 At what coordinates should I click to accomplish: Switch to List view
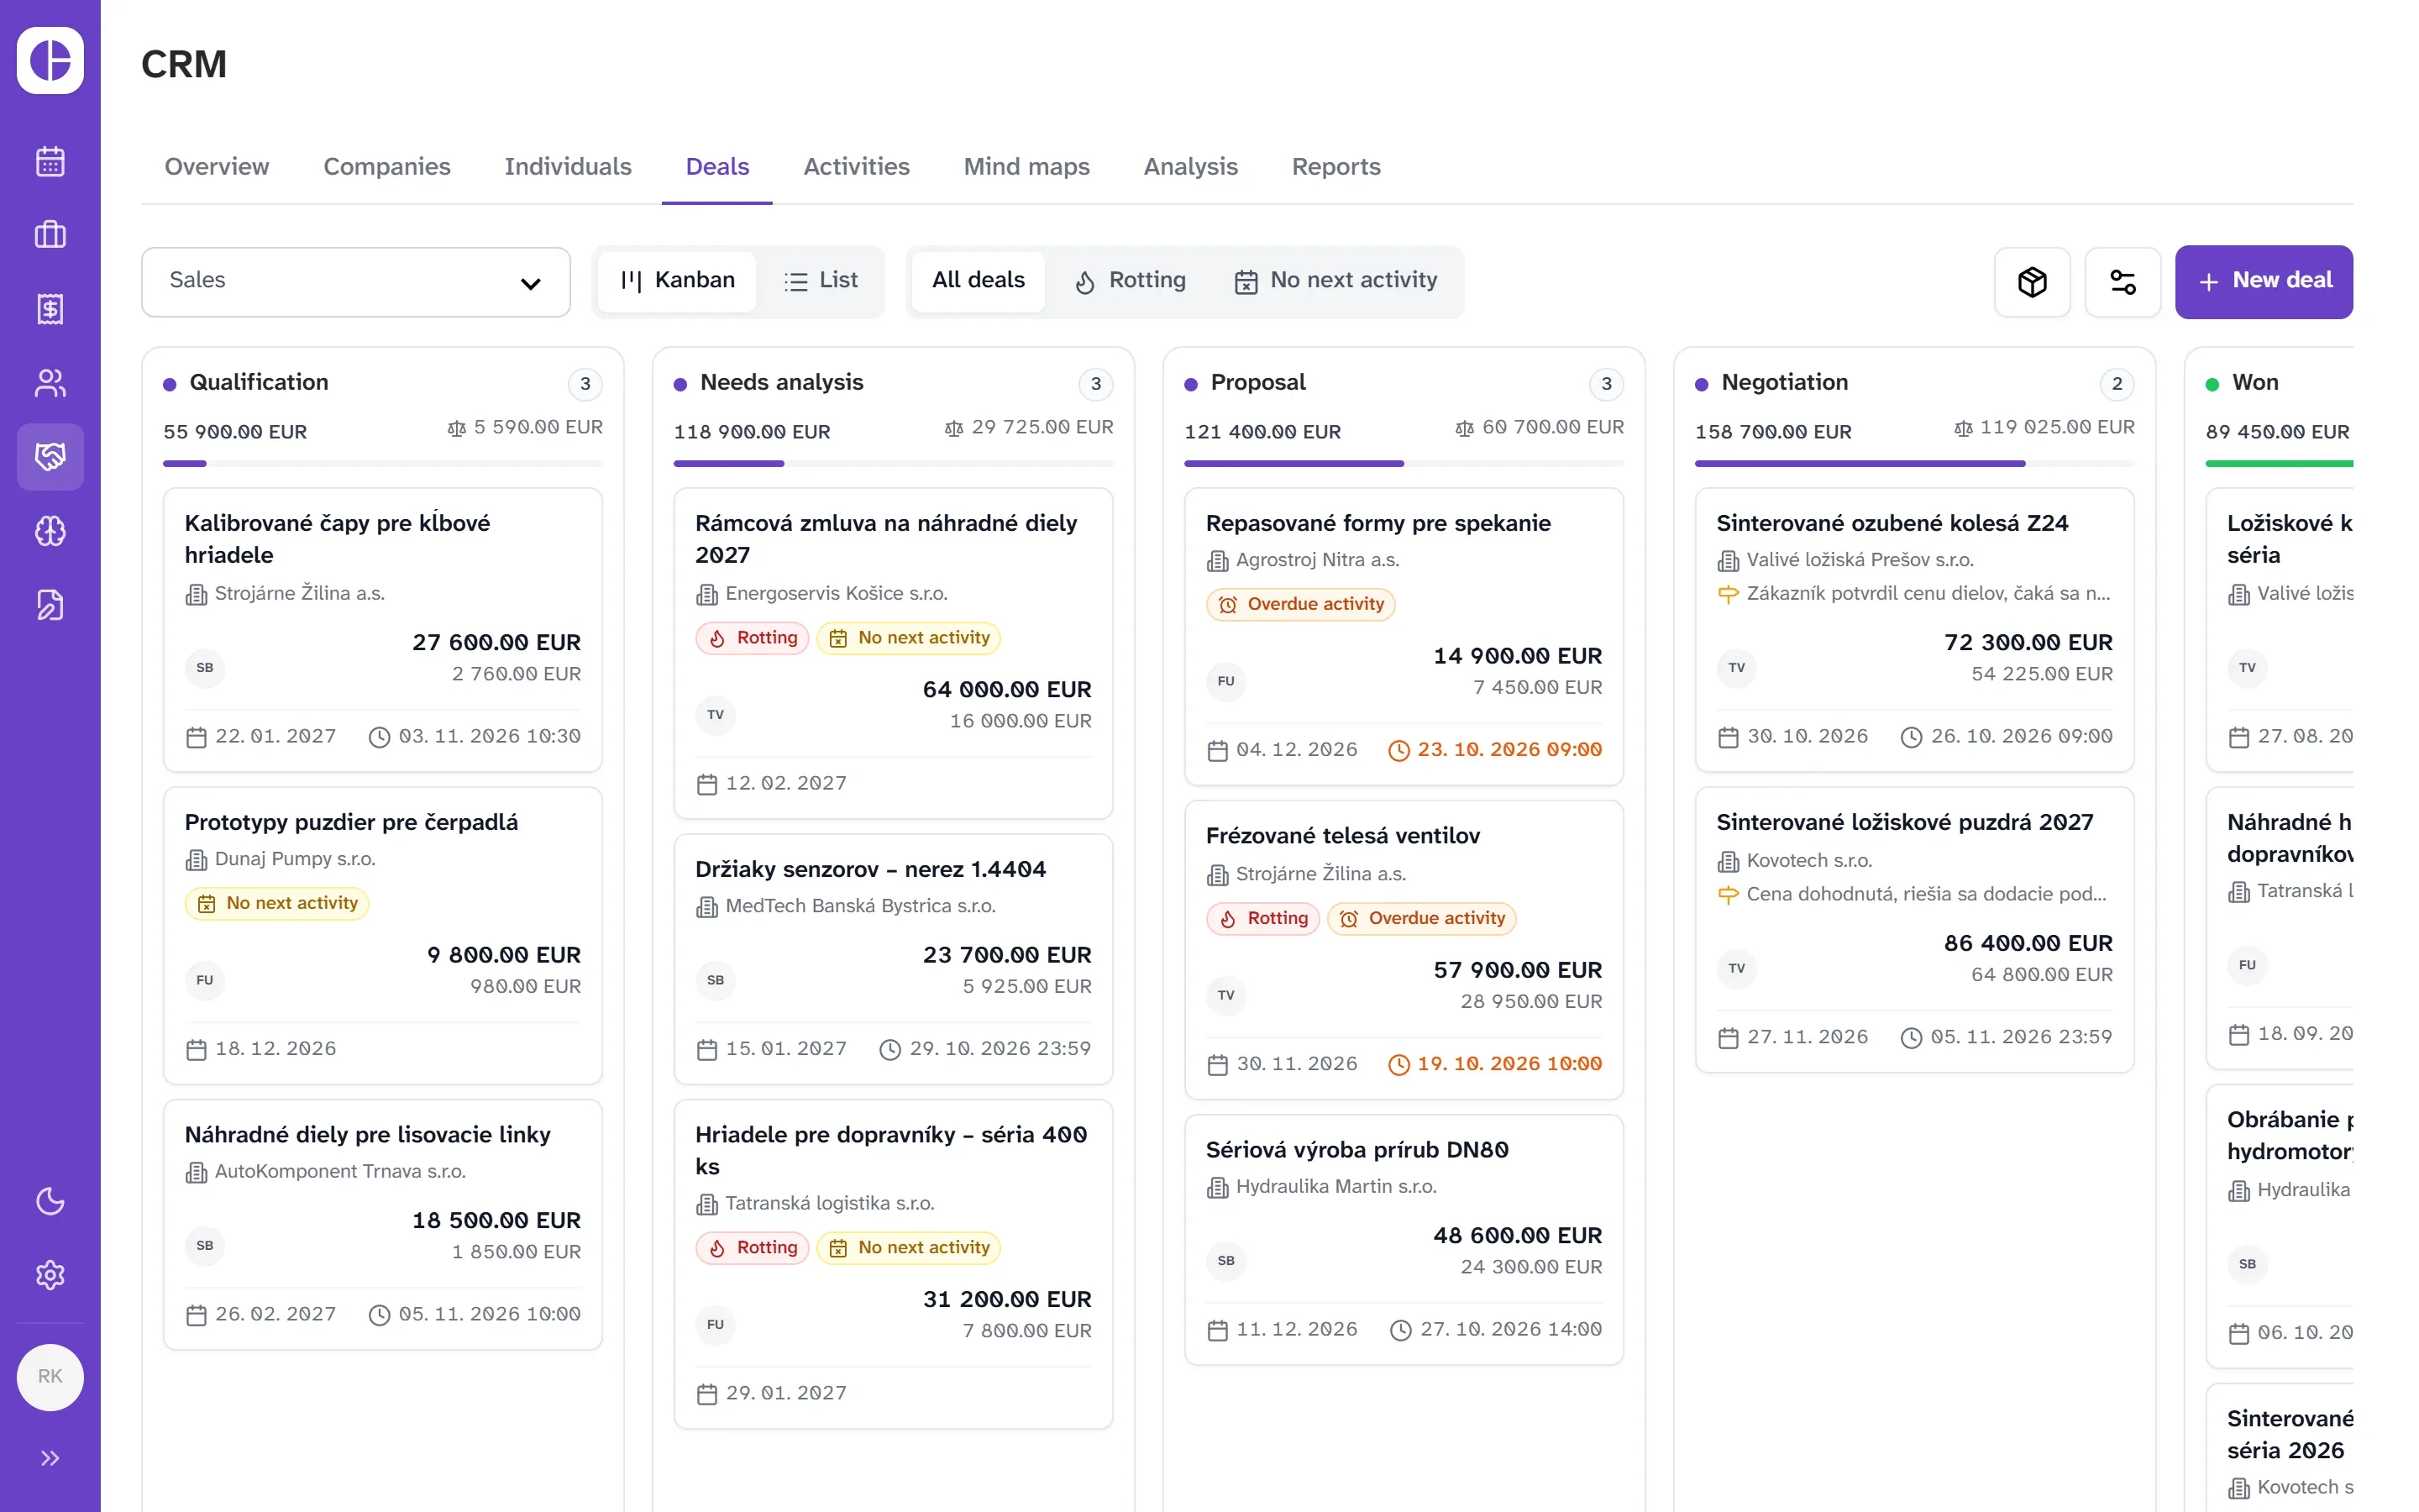(821, 281)
